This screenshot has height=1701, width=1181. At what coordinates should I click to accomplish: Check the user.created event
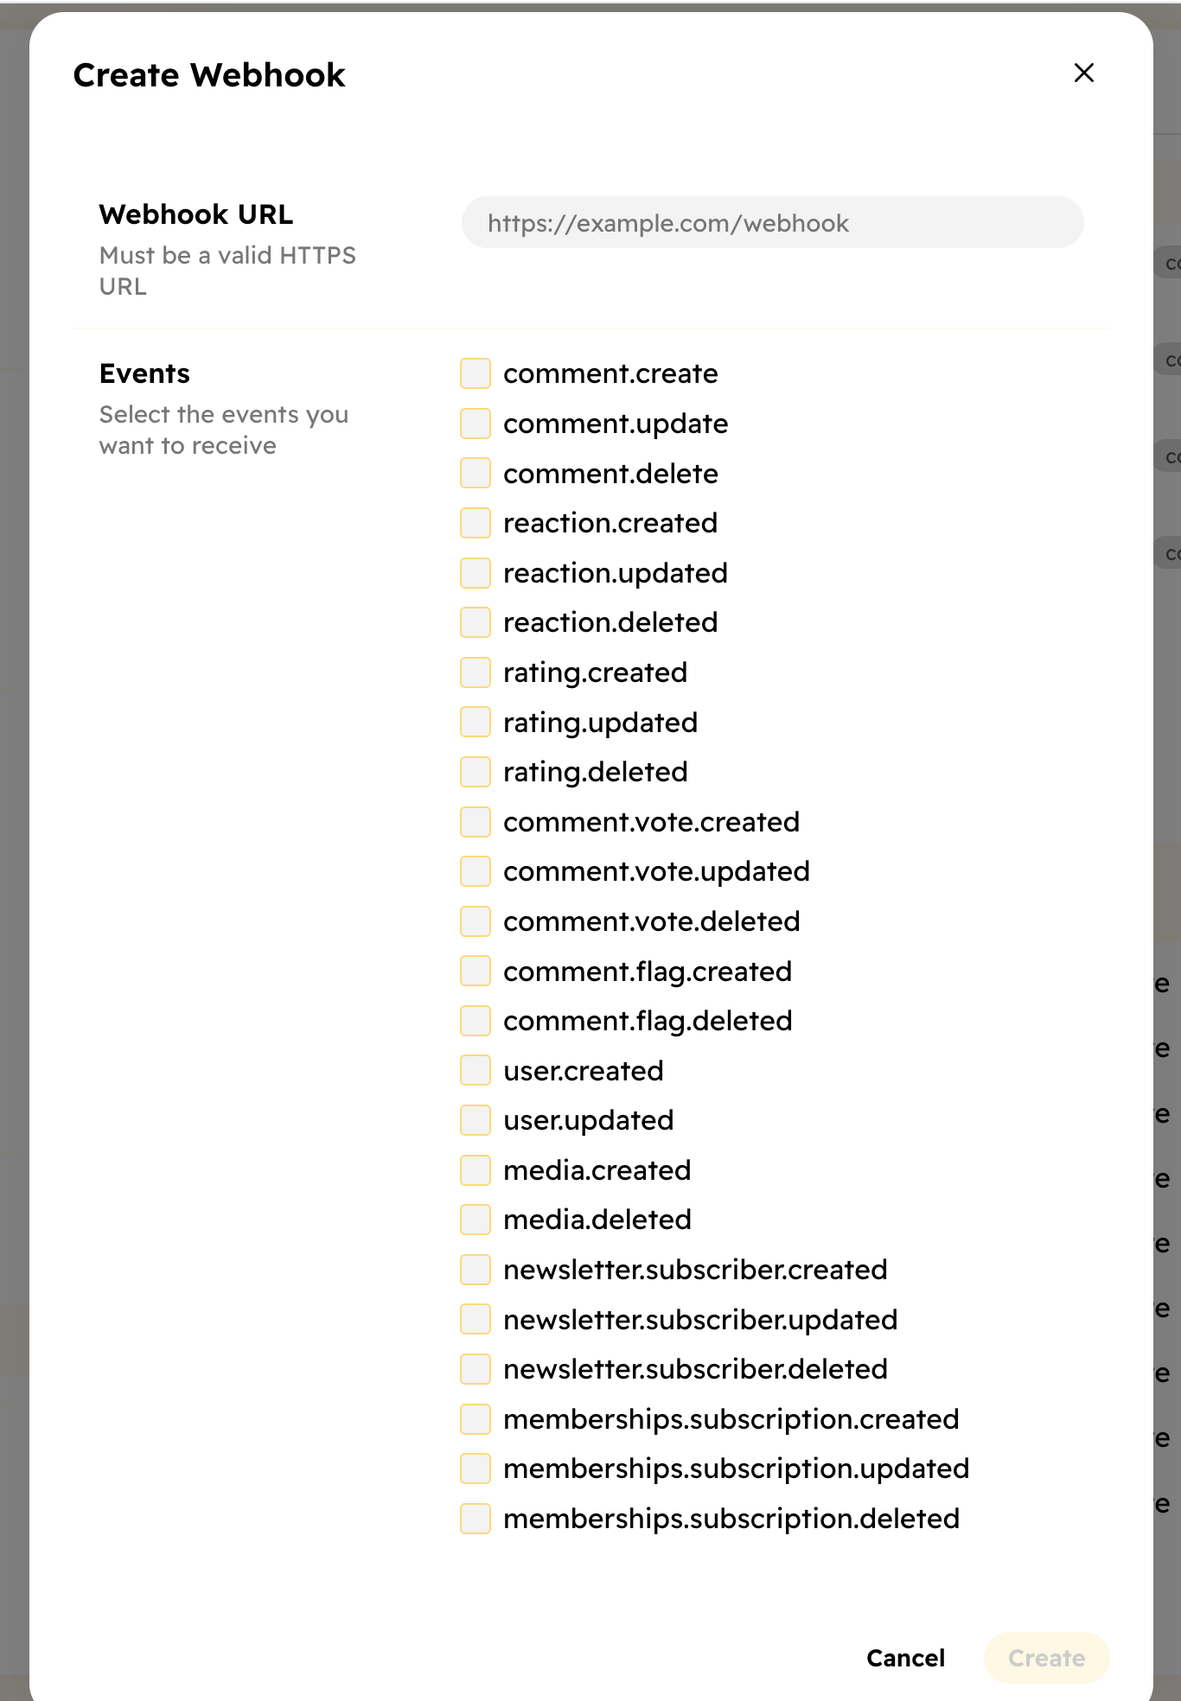(x=475, y=1070)
